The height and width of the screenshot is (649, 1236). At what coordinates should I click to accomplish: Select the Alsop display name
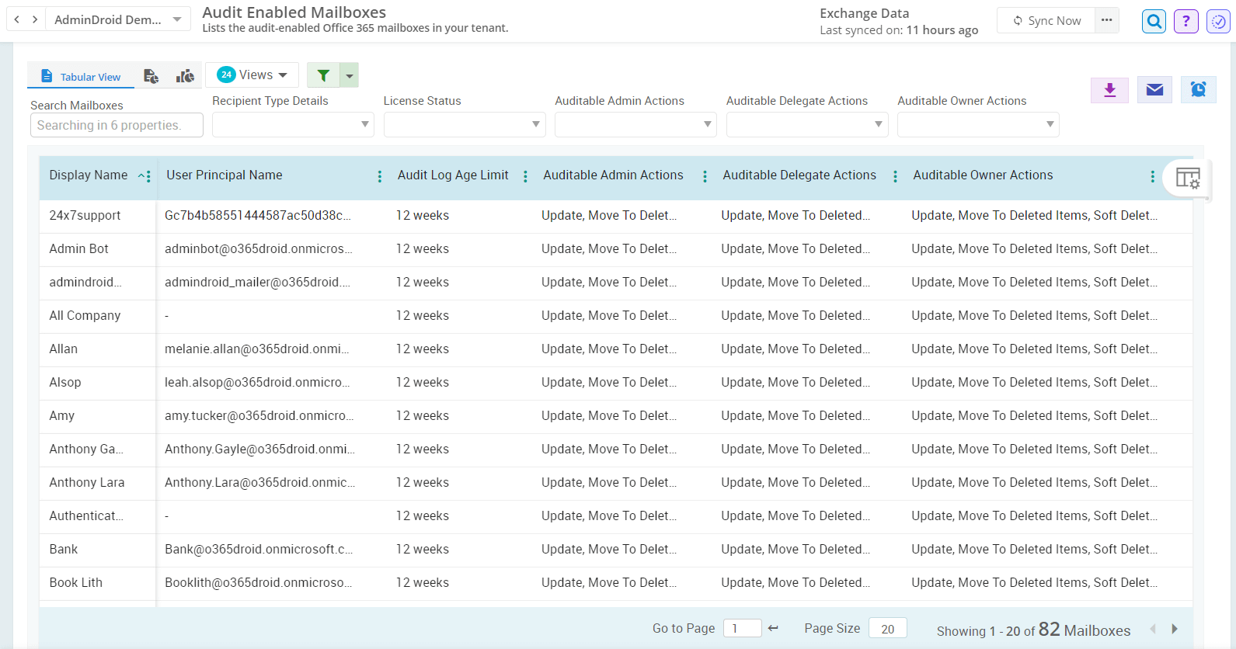[x=65, y=383]
